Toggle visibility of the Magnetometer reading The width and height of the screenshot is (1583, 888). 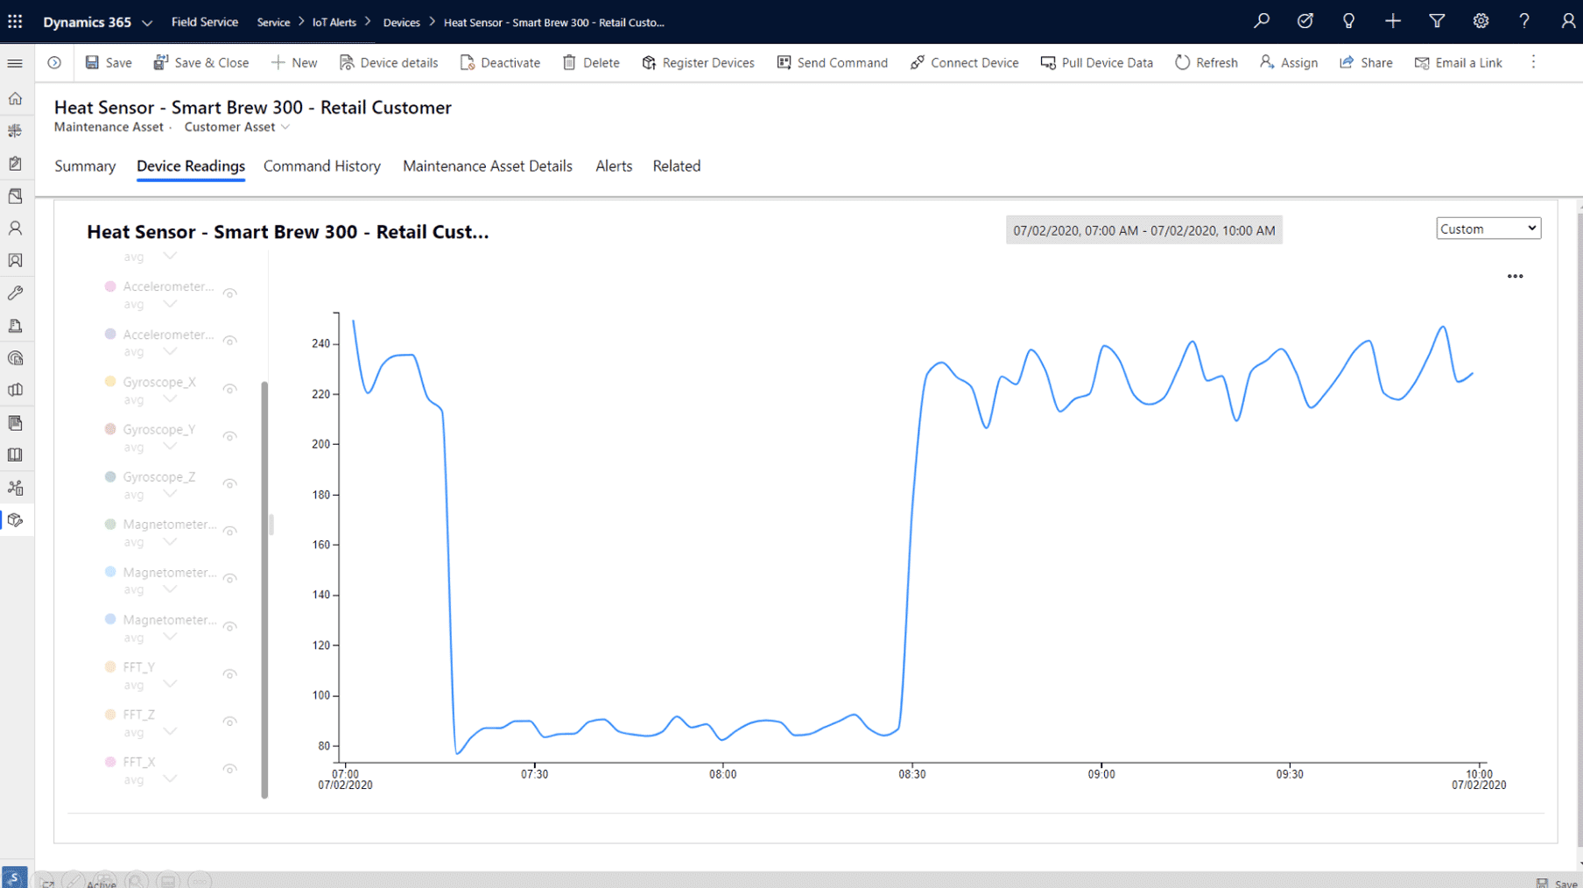pos(229,531)
